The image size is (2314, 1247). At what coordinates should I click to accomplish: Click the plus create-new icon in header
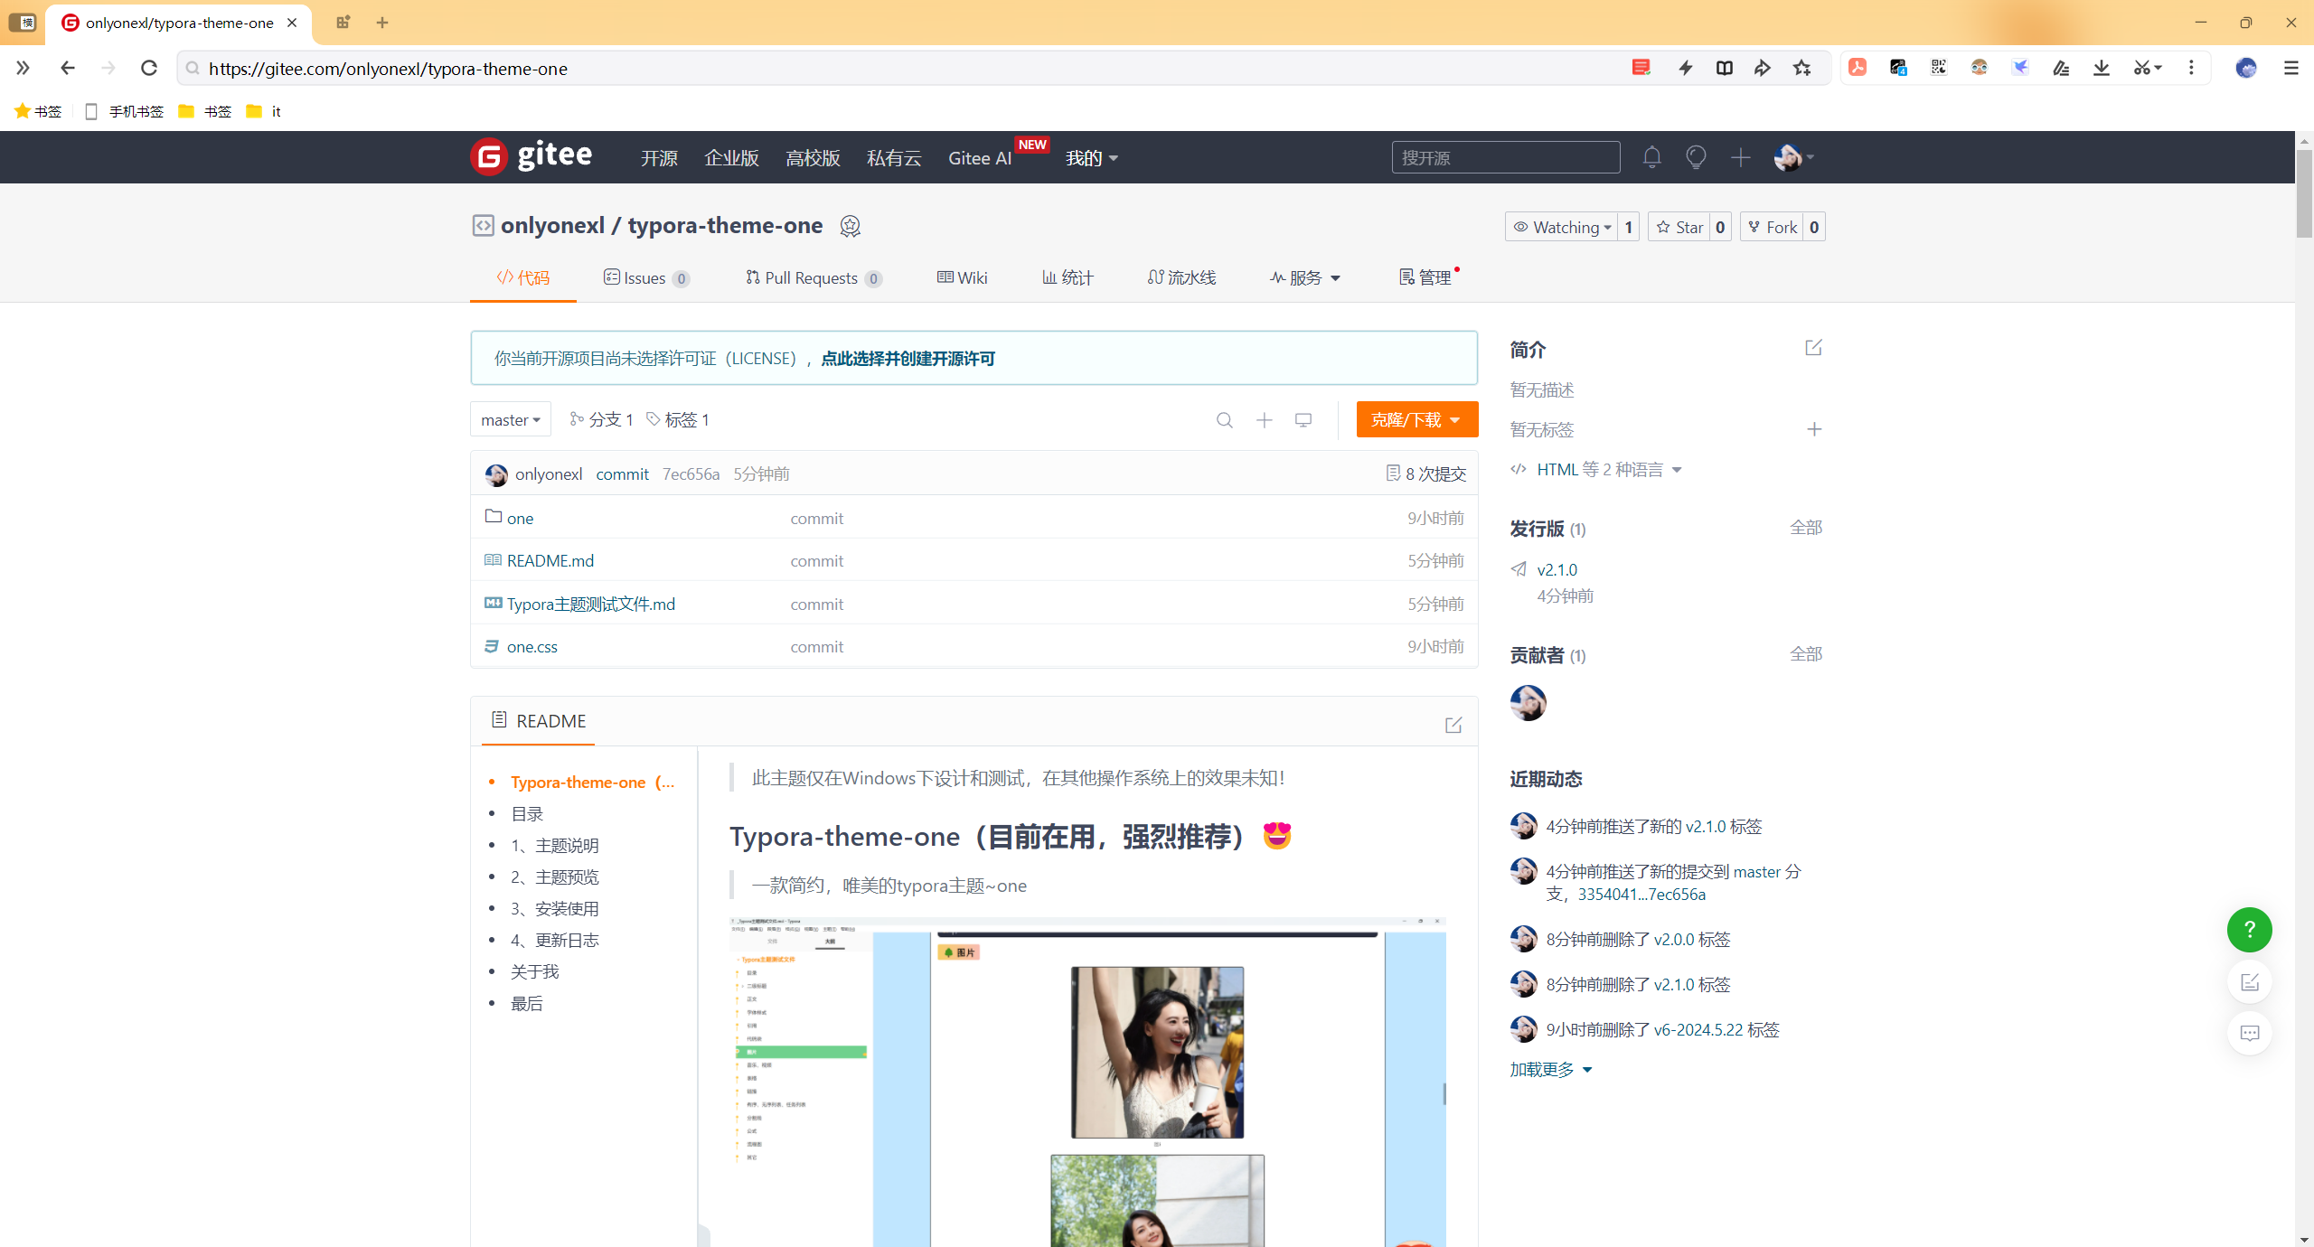[x=1740, y=157]
